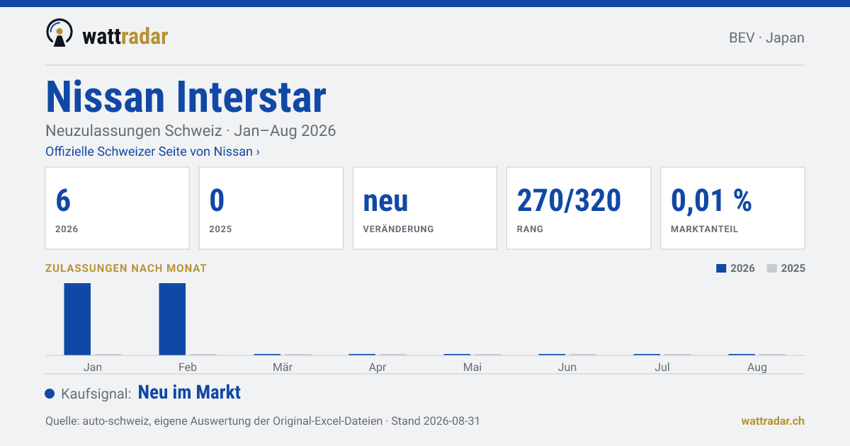
Task: Click the wattradar logo icon
Action: point(59,33)
